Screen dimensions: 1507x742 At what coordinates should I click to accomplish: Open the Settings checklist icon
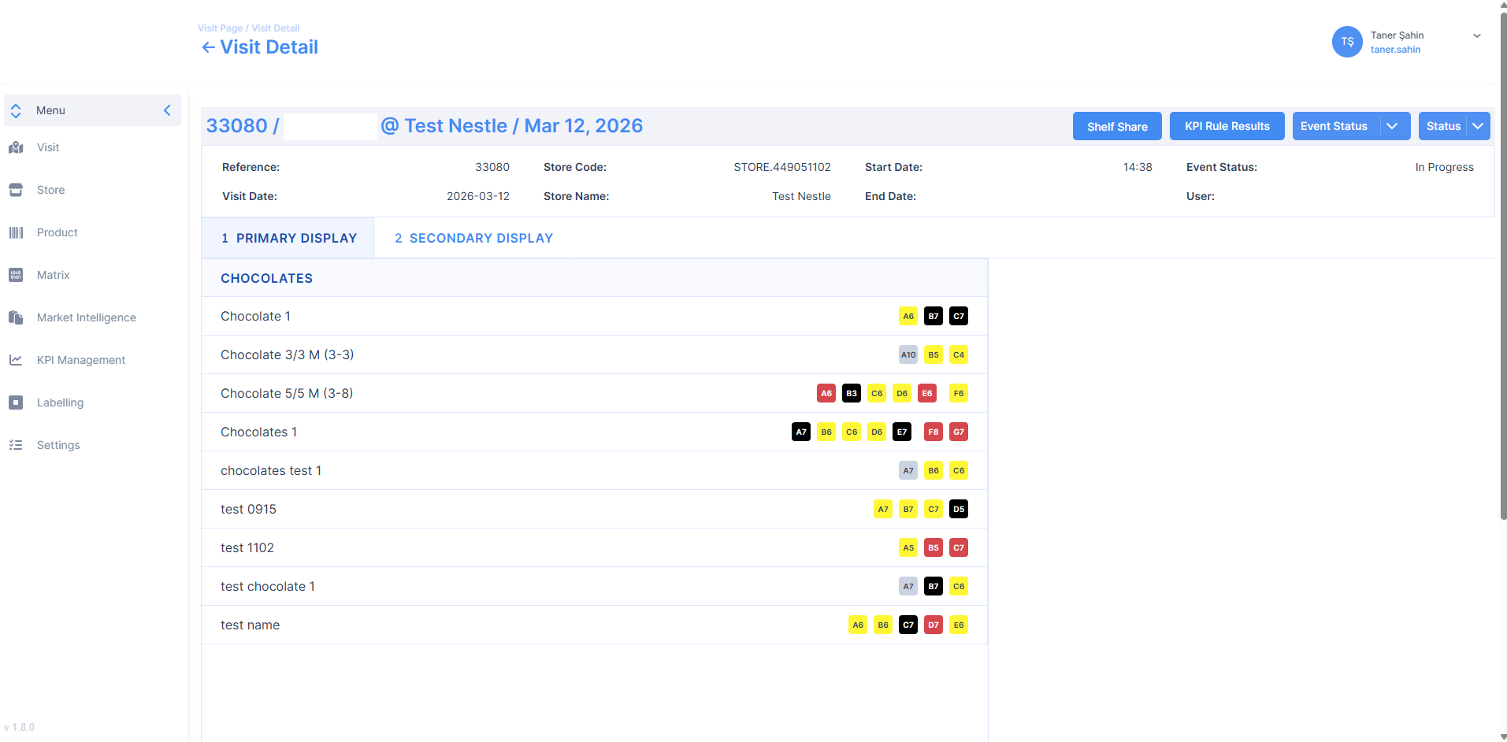point(16,445)
